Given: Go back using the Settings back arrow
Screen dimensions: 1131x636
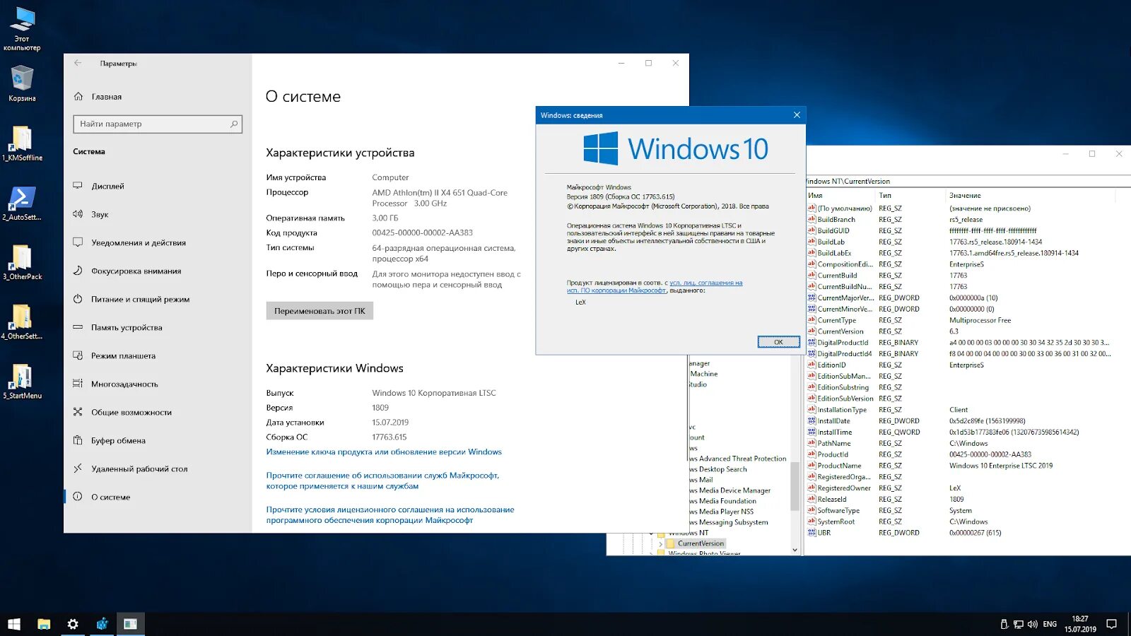Looking at the screenshot, I should tap(78, 63).
